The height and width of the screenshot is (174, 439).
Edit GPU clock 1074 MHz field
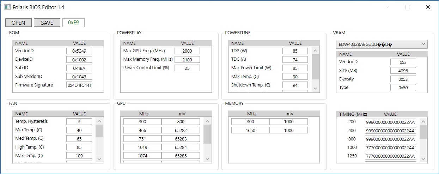[142, 156]
